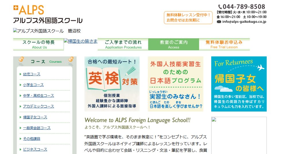Open the 小学生コース link
The width and height of the screenshot is (287, 154).
pos(33,85)
